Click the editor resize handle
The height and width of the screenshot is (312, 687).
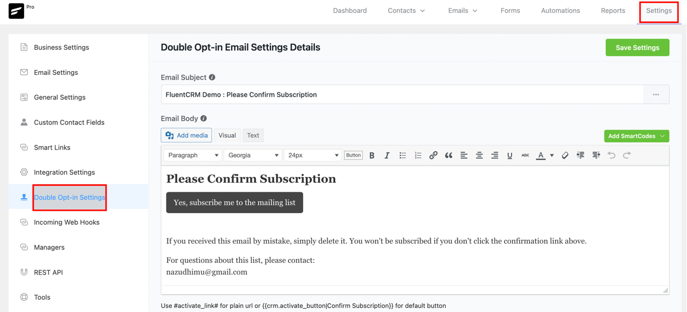[x=665, y=290]
